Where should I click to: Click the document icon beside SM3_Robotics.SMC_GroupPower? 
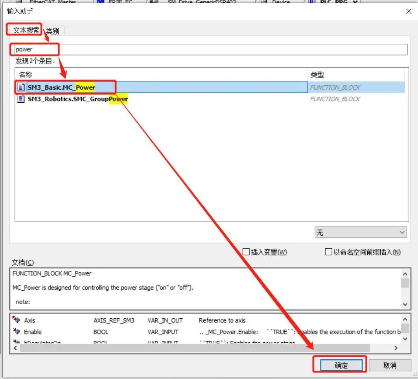[x=21, y=99]
